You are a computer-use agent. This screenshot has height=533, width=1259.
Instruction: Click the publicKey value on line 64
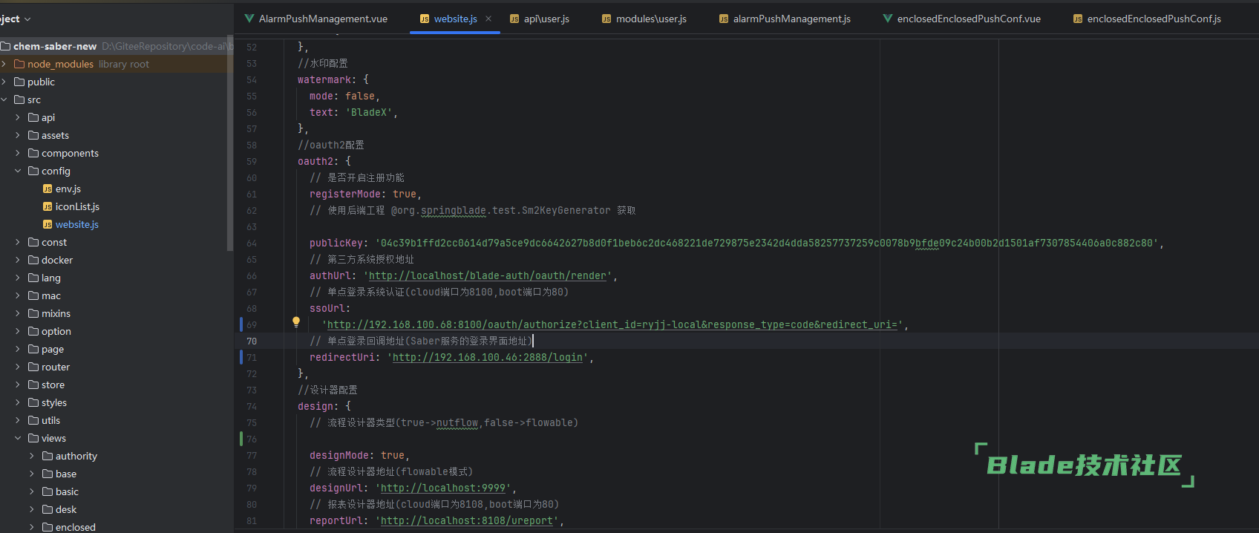767,243
